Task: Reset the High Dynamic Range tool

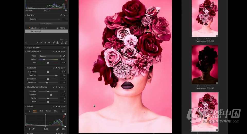Action: (x=59, y=87)
